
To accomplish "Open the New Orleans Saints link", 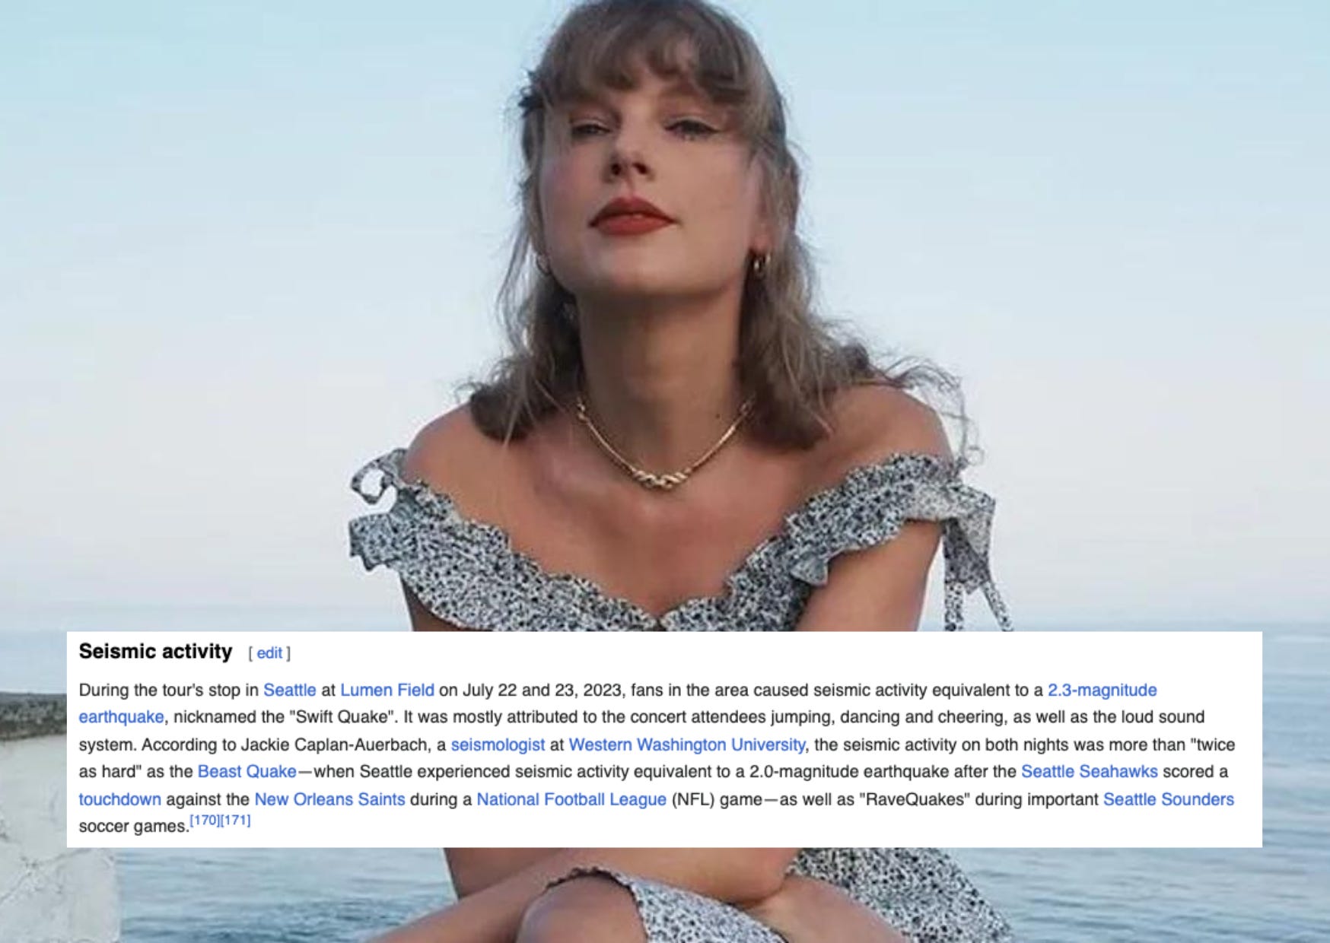I will point(329,799).
